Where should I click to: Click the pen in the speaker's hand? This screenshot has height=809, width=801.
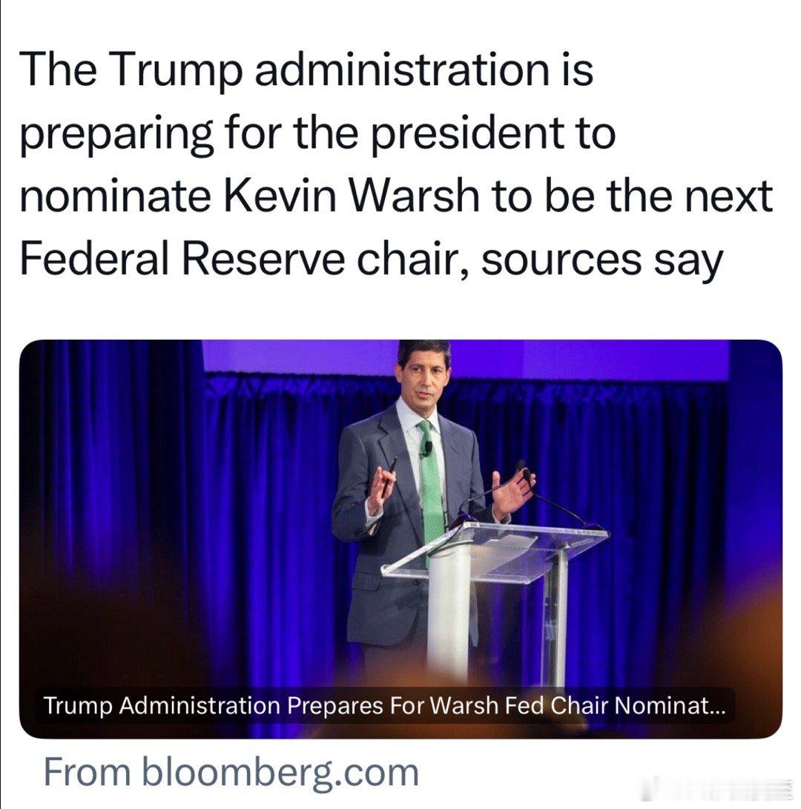(x=391, y=469)
